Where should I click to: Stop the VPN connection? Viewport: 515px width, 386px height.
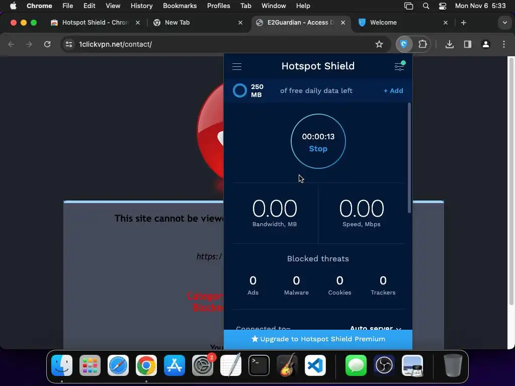[318, 149]
